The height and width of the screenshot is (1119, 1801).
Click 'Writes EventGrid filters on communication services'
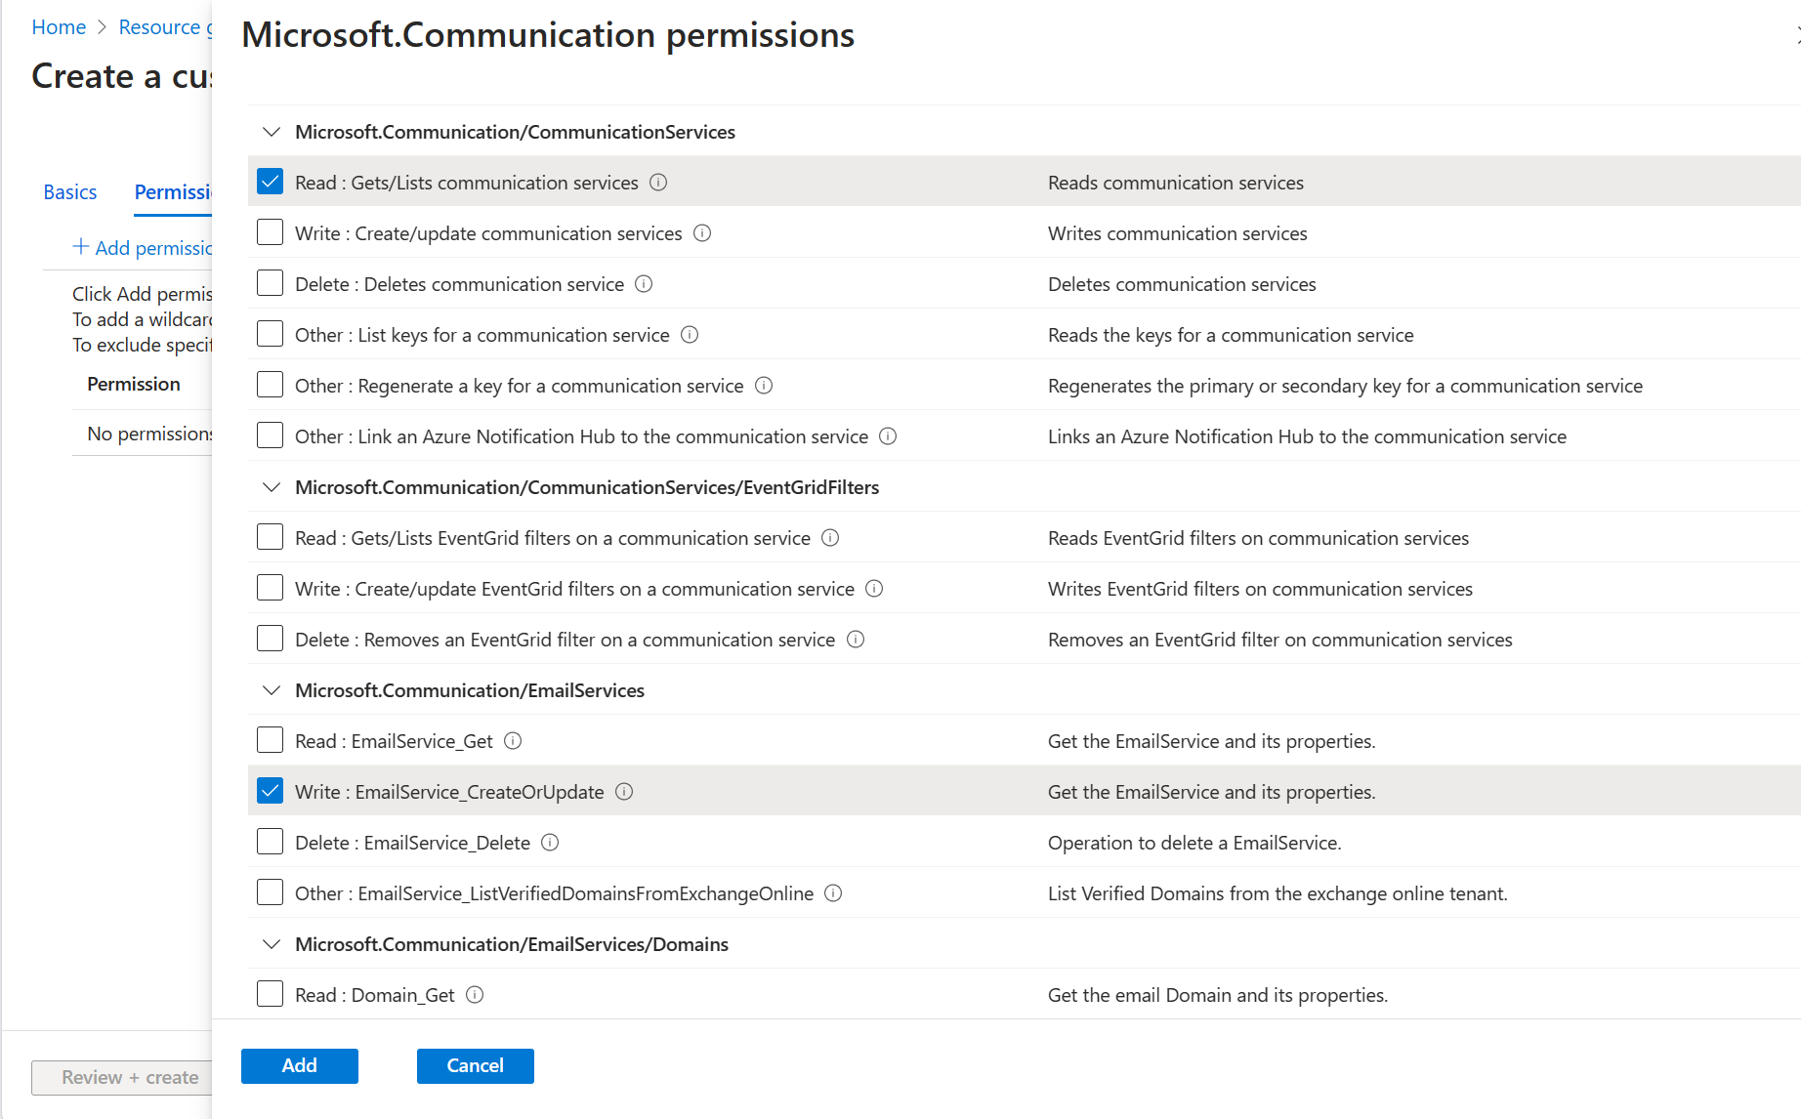tap(1260, 589)
